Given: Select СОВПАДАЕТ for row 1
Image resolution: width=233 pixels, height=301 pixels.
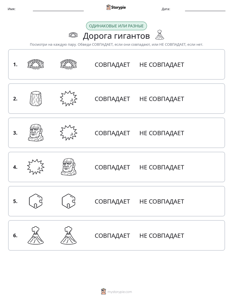Looking at the screenshot, I should [112, 65].
